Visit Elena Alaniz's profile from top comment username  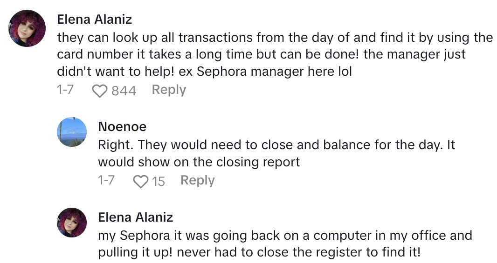(x=94, y=20)
